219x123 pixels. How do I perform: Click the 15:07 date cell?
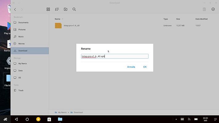198,26
